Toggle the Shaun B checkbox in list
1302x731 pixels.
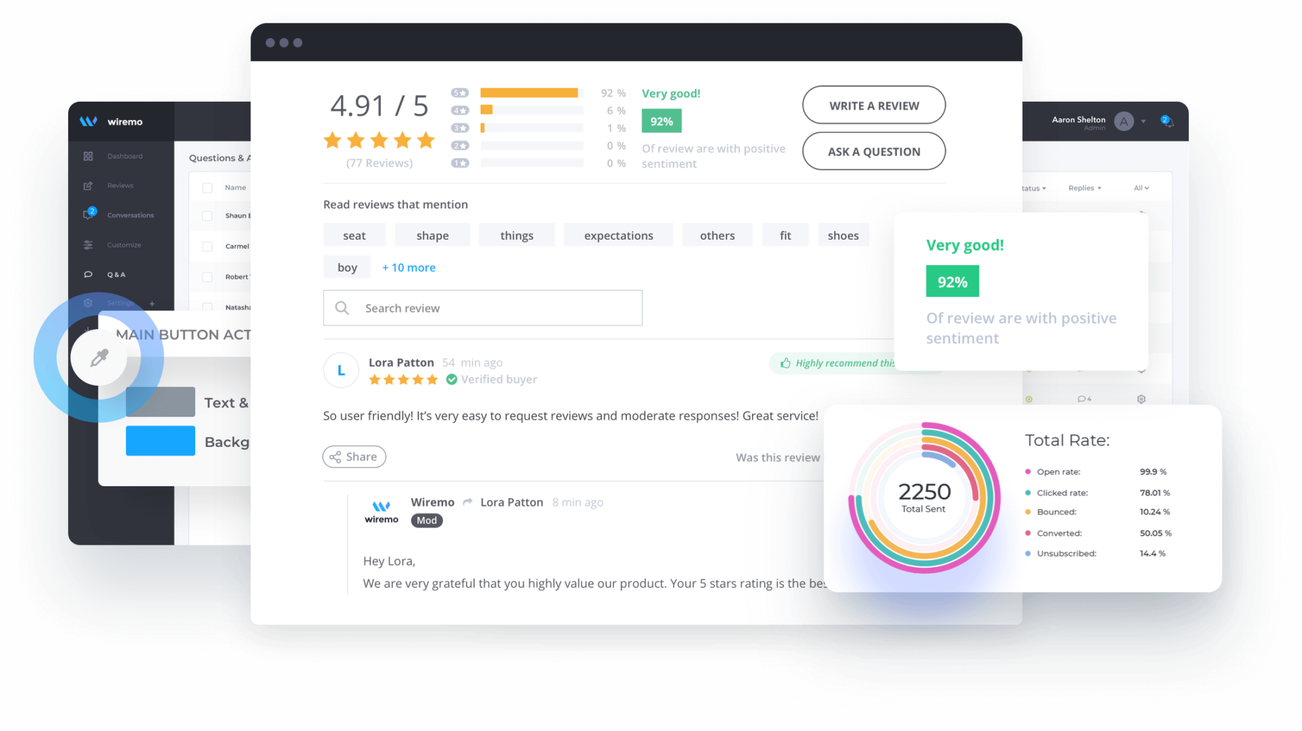[x=207, y=216]
